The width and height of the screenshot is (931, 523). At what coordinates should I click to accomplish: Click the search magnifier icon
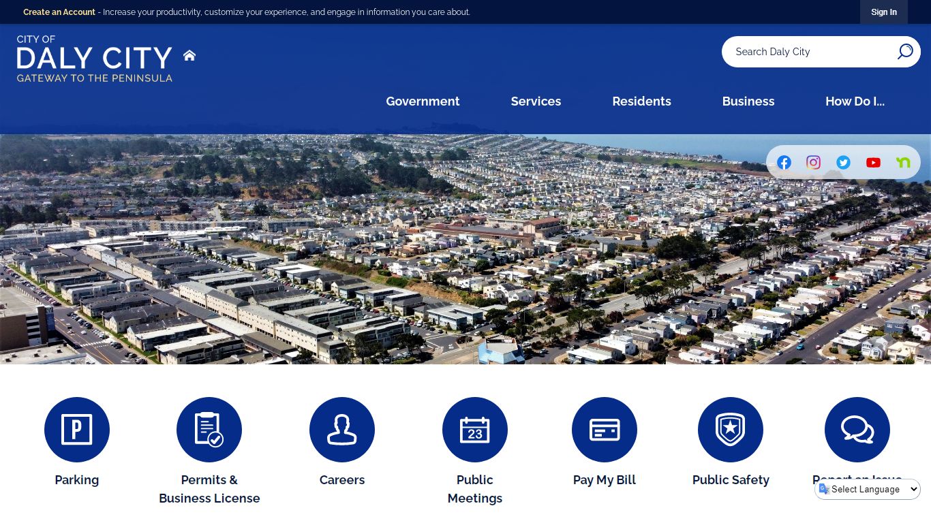pyautogui.click(x=904, y=52)
